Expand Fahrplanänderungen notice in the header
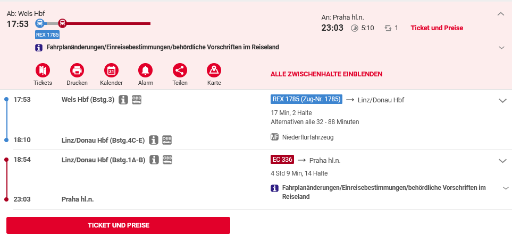The width and height of the screenshot is (512, 236). [502, 48]
